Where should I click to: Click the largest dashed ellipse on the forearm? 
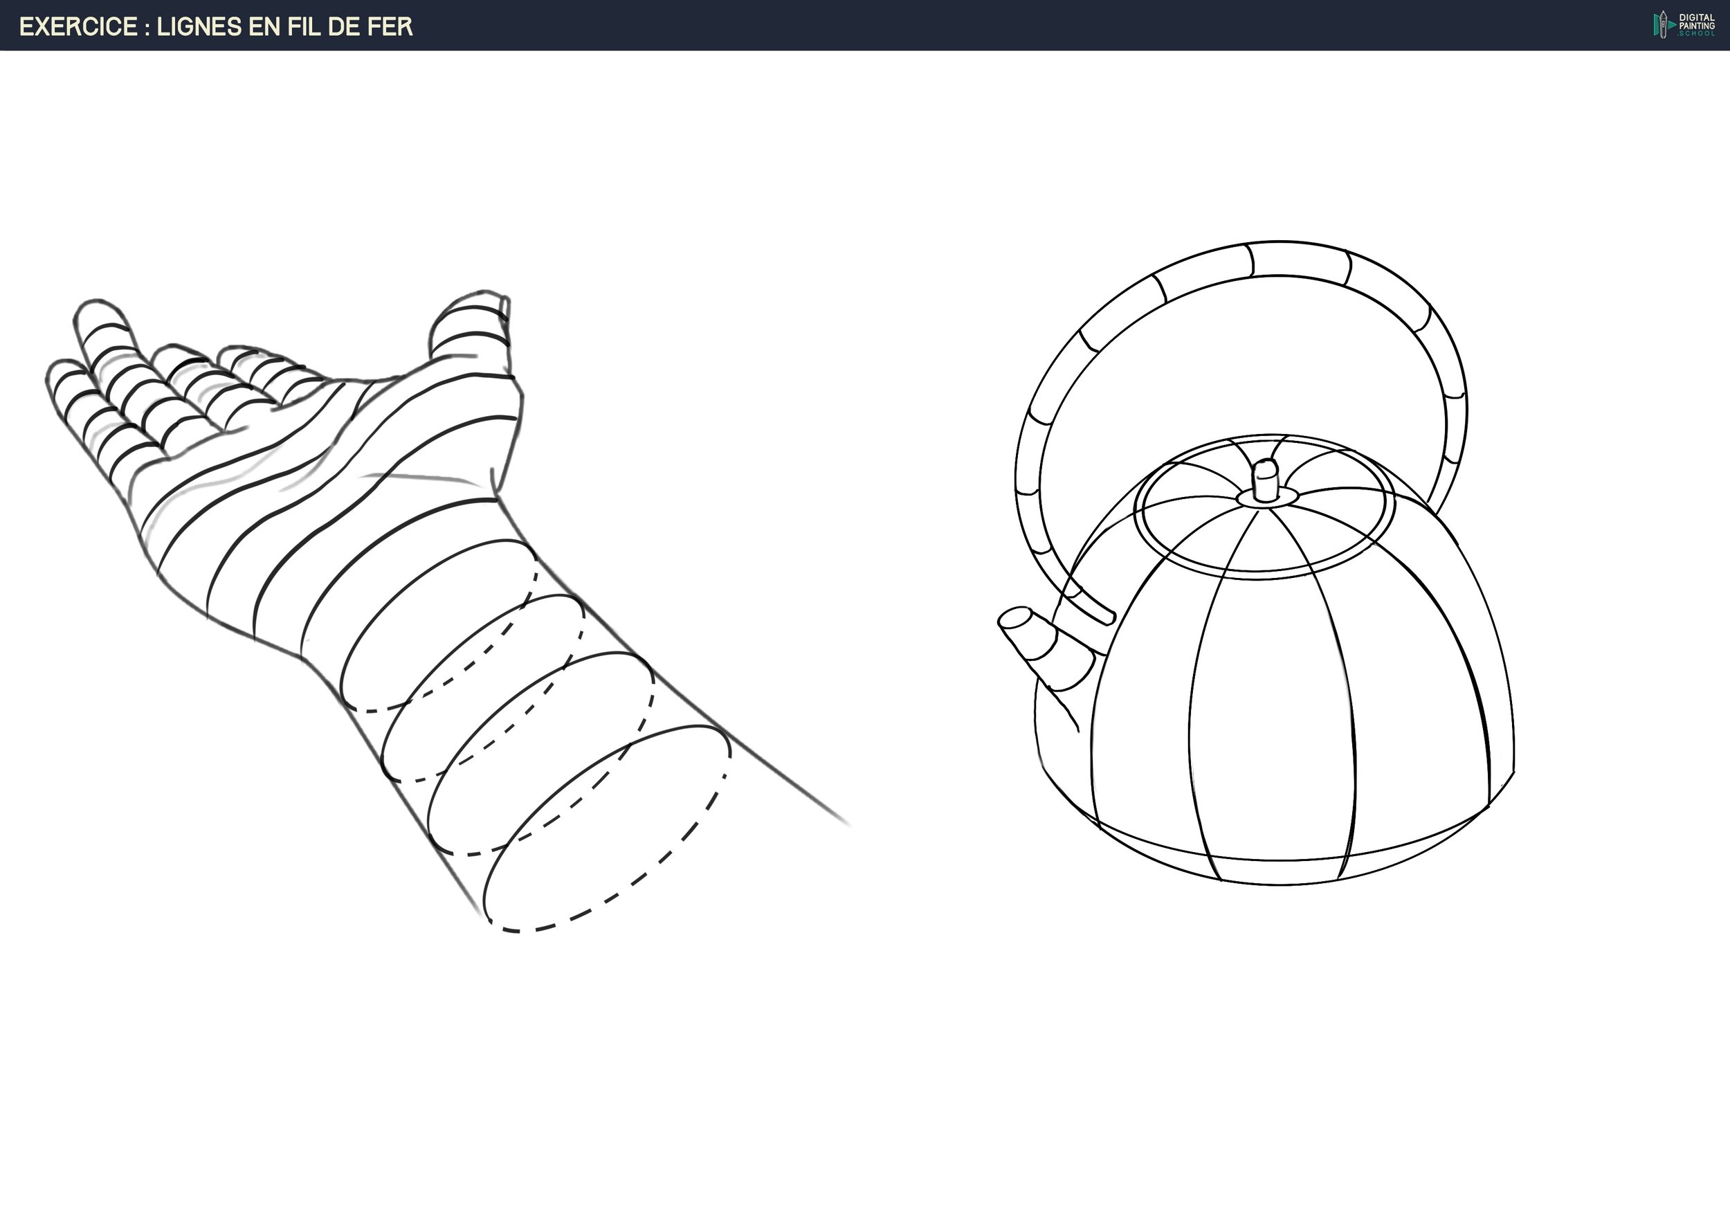(607, 829)
